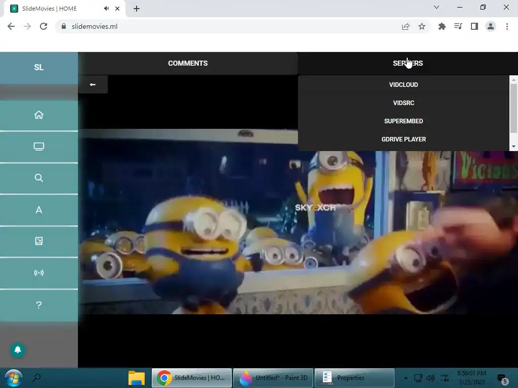Click the server list scrollbar thumb
This screenshot has height=388, width=518.
click(x=513, y=108)
